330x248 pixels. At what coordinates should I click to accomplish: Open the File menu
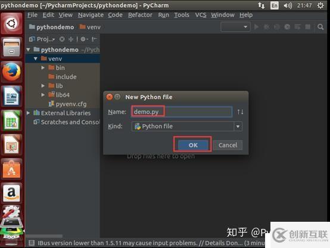[32, 15]
